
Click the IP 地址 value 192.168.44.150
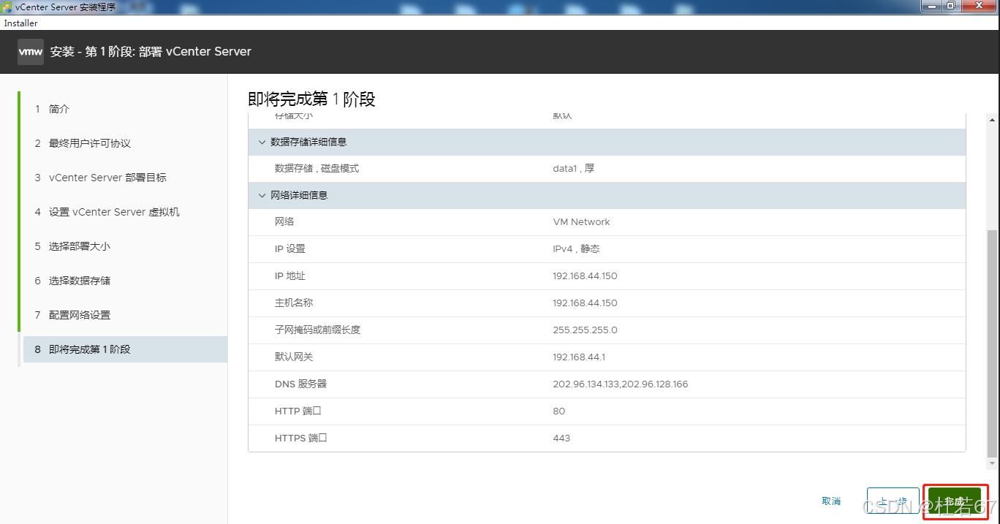[585, 276]
